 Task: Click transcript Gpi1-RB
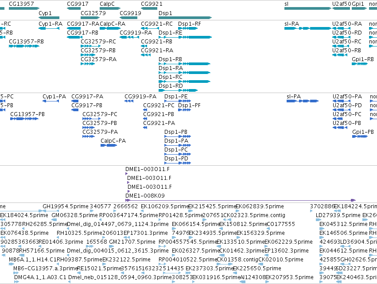coord(360,64)
